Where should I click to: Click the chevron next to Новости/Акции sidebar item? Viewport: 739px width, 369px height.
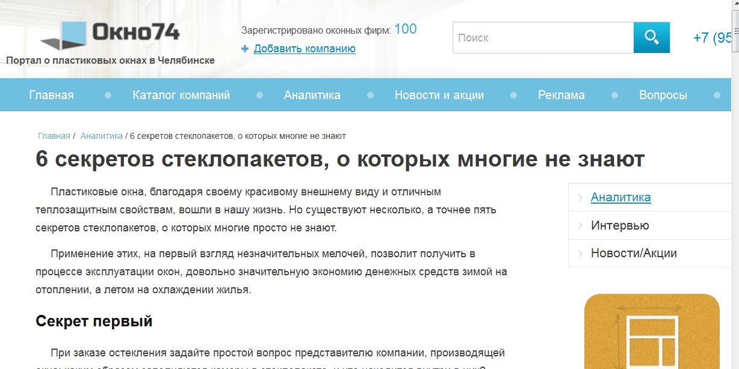point(580,254)
